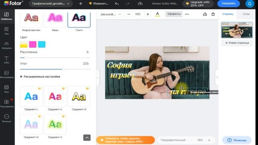This screenshot has width=258, height=145.
Task: Collapse the left panel with arrow handle
Action: point(98,77)
